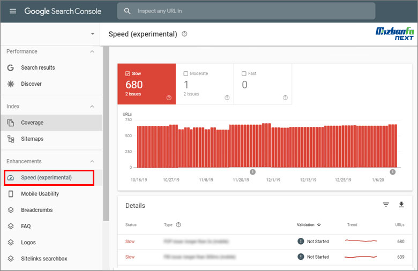This screenshot has height=271, width=418.
Task: Open the Slow row with 639 URLs
Action: [265, 257]
